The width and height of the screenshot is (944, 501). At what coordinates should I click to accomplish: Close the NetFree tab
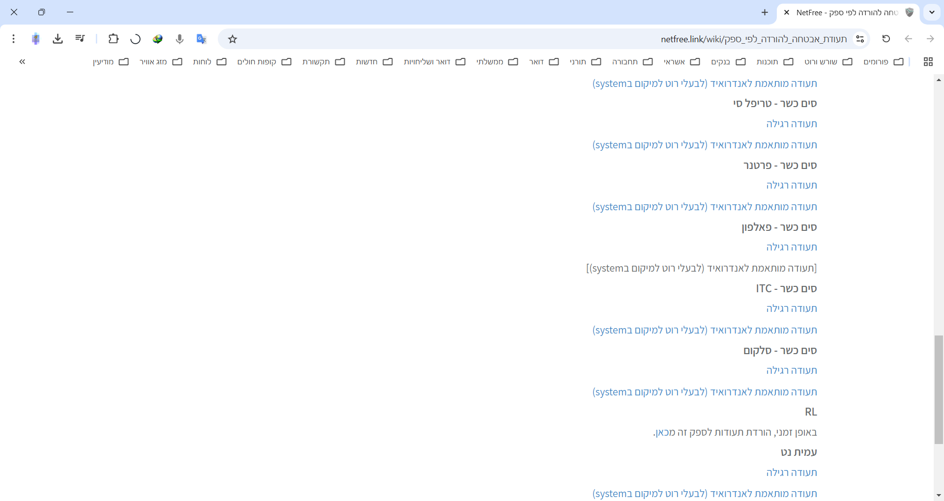coord(787,12)
